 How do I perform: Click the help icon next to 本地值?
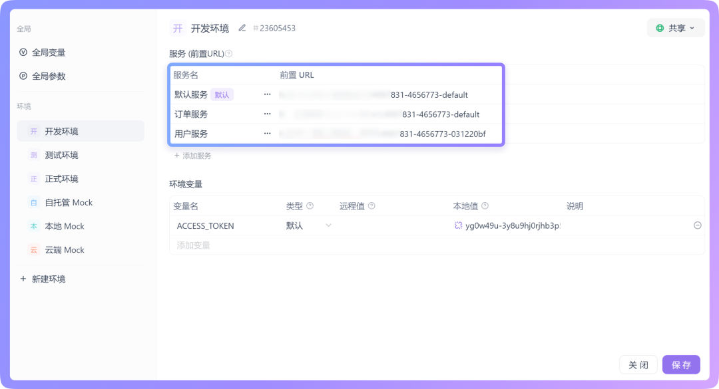pyautogui.click(x=485, y=205)
